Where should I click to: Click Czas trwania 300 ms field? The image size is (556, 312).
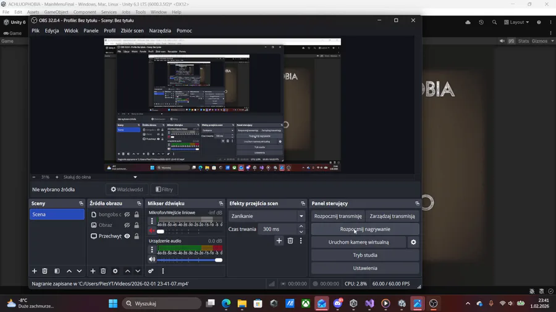pos(277,229)
